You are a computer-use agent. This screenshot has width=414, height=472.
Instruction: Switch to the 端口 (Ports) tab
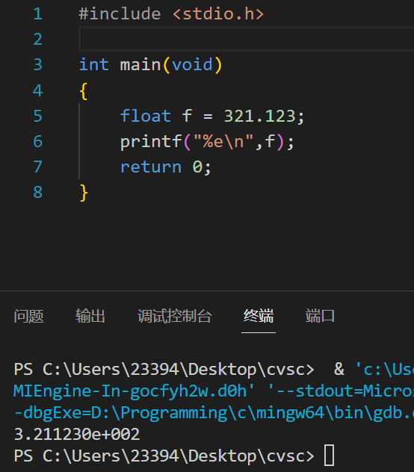coord(320,316)
